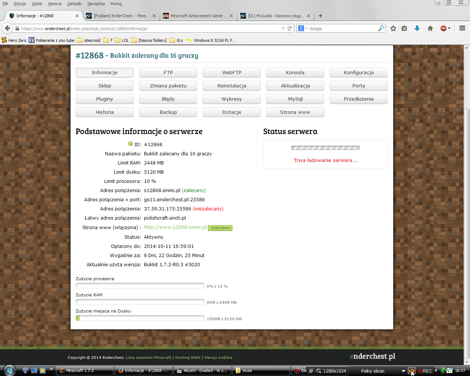
Task: Open the Adblock Plus dropdown arrow
Action: click(449, 28)
